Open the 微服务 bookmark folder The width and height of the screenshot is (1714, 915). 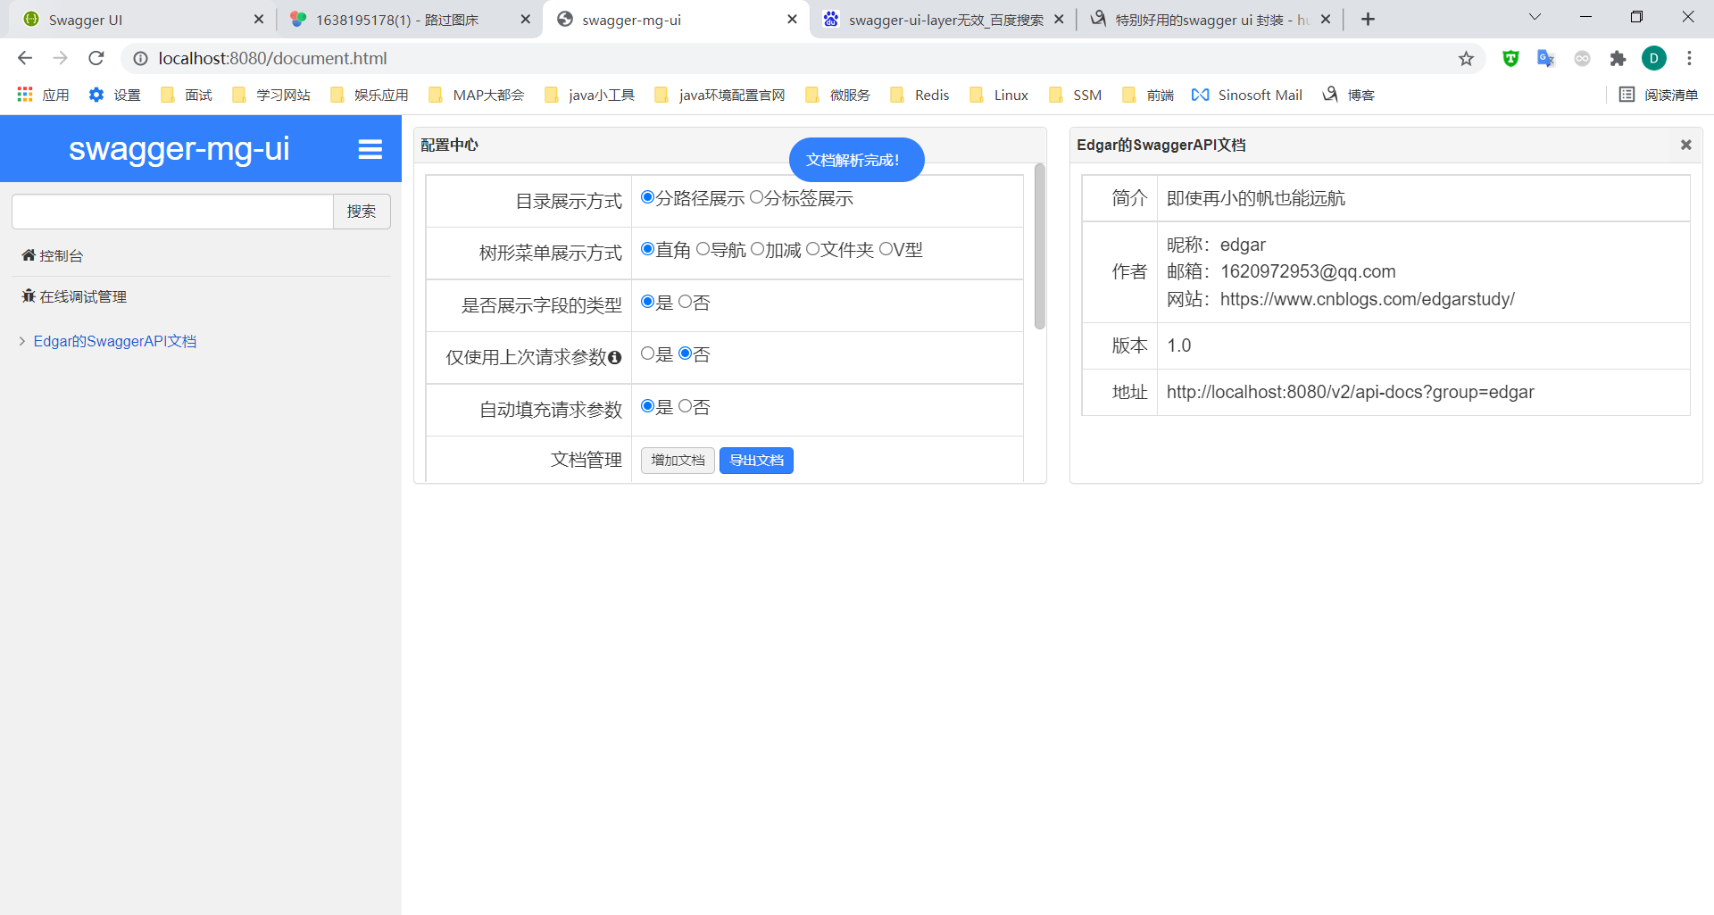(837, 96)
